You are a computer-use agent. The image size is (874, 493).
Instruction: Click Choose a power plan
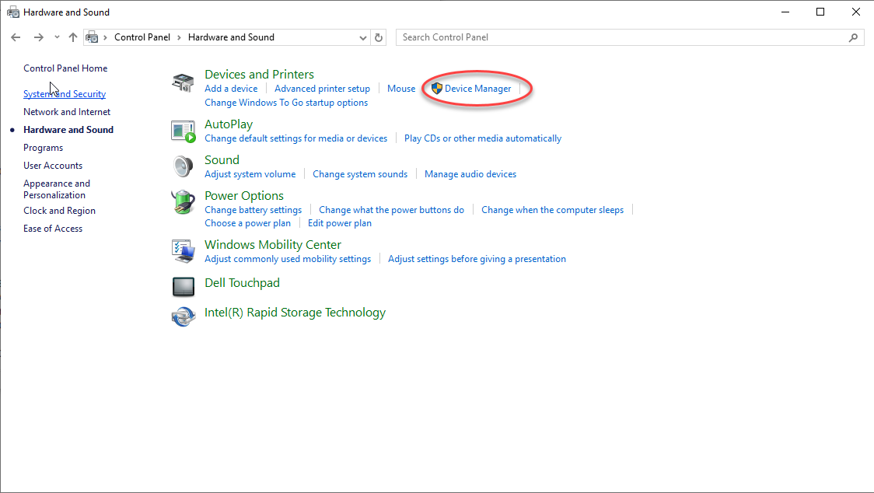(x=247, y=223)
